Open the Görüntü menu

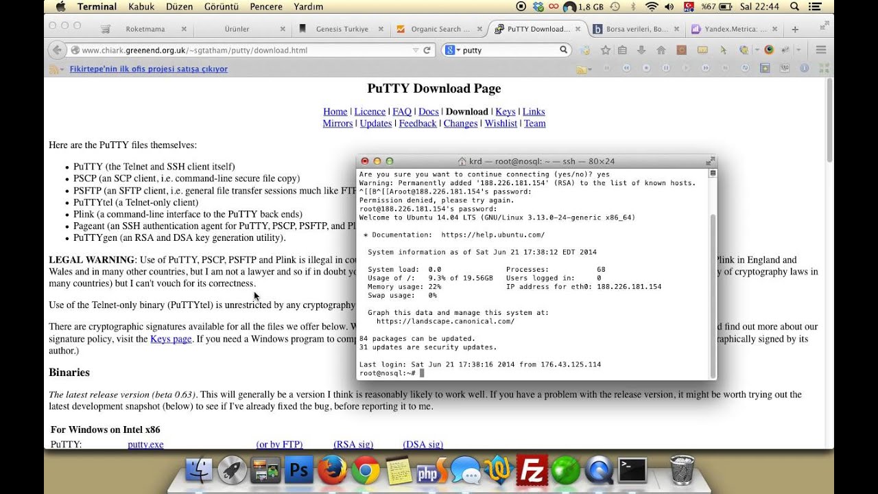point(221,7)
